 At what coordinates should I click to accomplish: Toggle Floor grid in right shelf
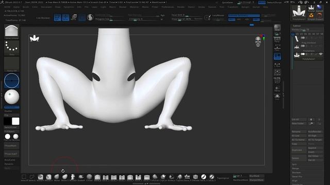coord(277,48)
